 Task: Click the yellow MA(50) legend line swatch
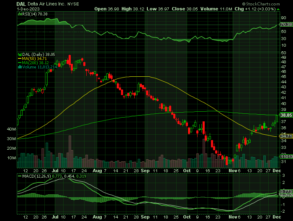coord(20,59)
